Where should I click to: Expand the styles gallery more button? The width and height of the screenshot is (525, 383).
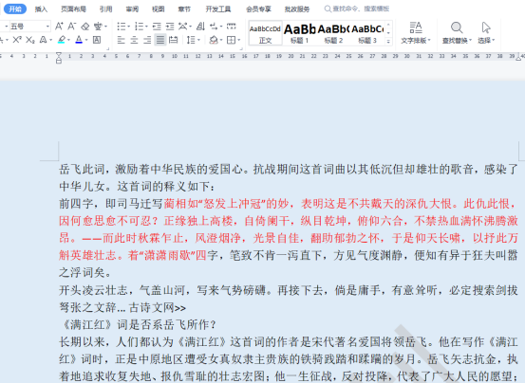click(x=388, y=42)
